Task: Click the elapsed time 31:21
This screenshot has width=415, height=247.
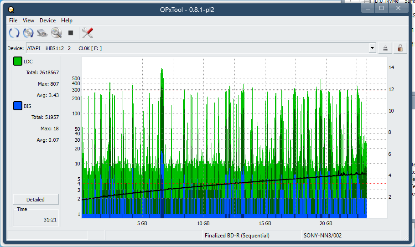Action: (x=50, y=220)
